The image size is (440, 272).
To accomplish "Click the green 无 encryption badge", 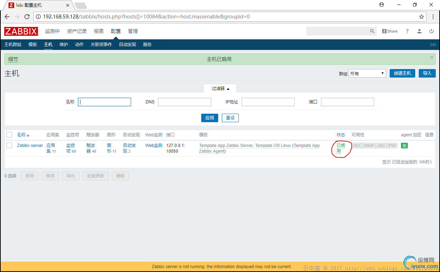I will [404, 146].
